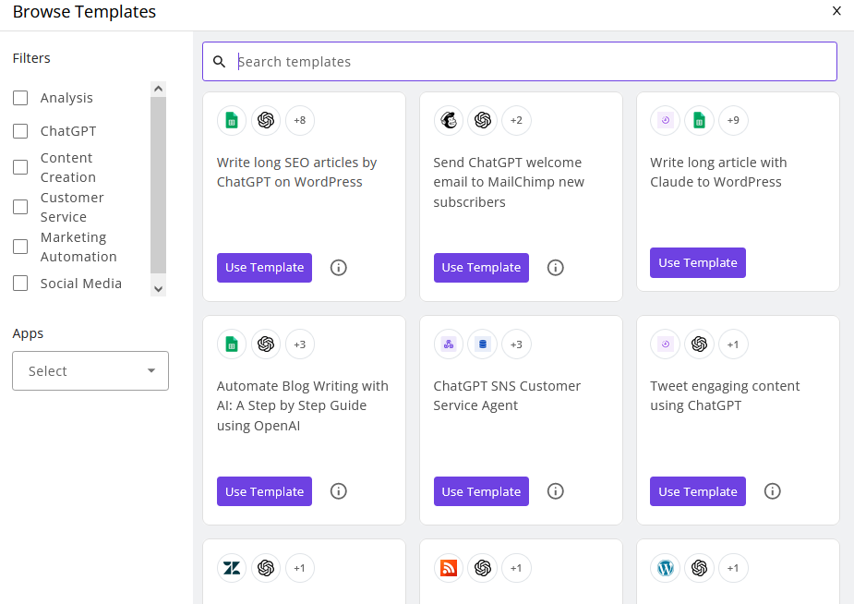Click the filter list scroll-down arrow
The height and width of the screenshot is (604, 854).
pyautogui.click(x=159, y=289)
